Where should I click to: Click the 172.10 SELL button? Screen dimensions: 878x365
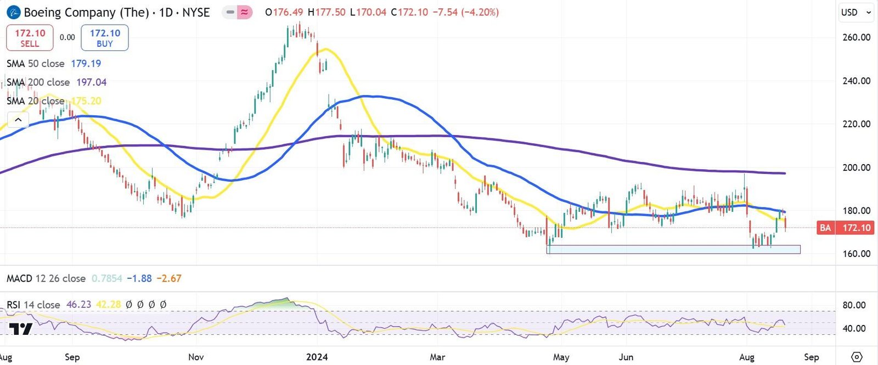tap(30, 38)
